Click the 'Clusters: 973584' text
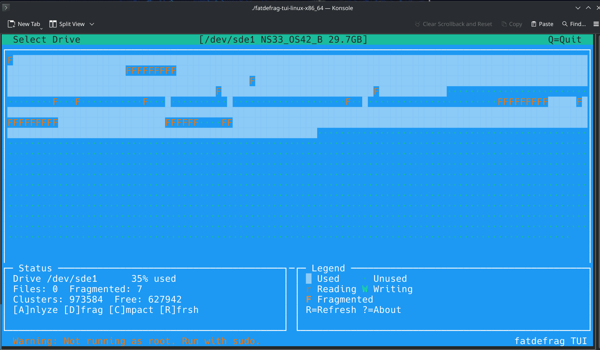Screen dimensions: 600x350 pos(58,299)
